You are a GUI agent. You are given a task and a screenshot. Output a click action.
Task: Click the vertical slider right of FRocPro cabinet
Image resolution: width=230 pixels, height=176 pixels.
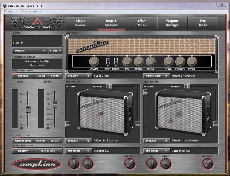point(216,124)
